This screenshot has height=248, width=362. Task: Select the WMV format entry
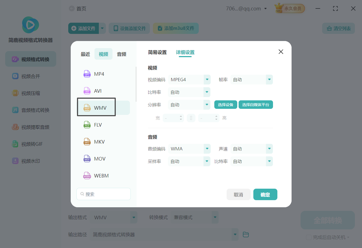click(x=100, y=107)
